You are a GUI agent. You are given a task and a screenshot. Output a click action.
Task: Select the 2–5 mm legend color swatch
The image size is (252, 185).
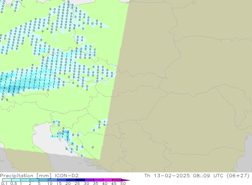[x=34, y=180]
